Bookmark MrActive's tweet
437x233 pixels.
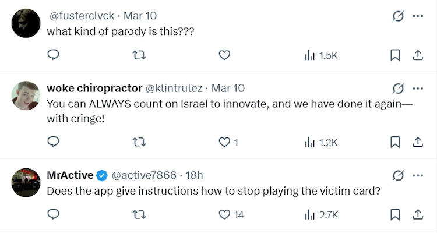(x=394, y=215)
